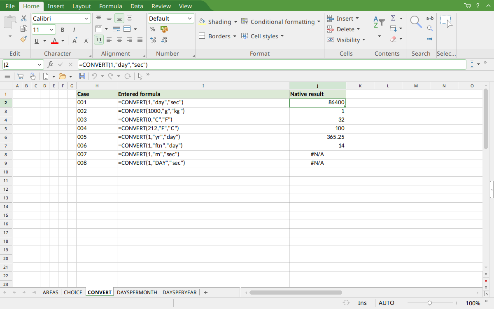Format cell as Currency coins icon
Image resolution: width=494 pixels, height=309 pixels.
(x=164, y=29)
